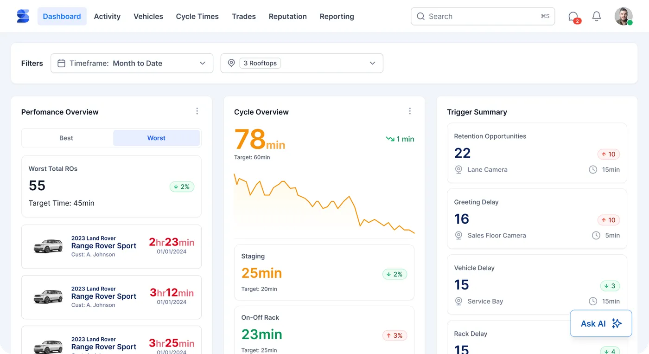This screenshot has height=354, width=649.
Task: Click the Target Time: 45min text
Action: (62, 203)
